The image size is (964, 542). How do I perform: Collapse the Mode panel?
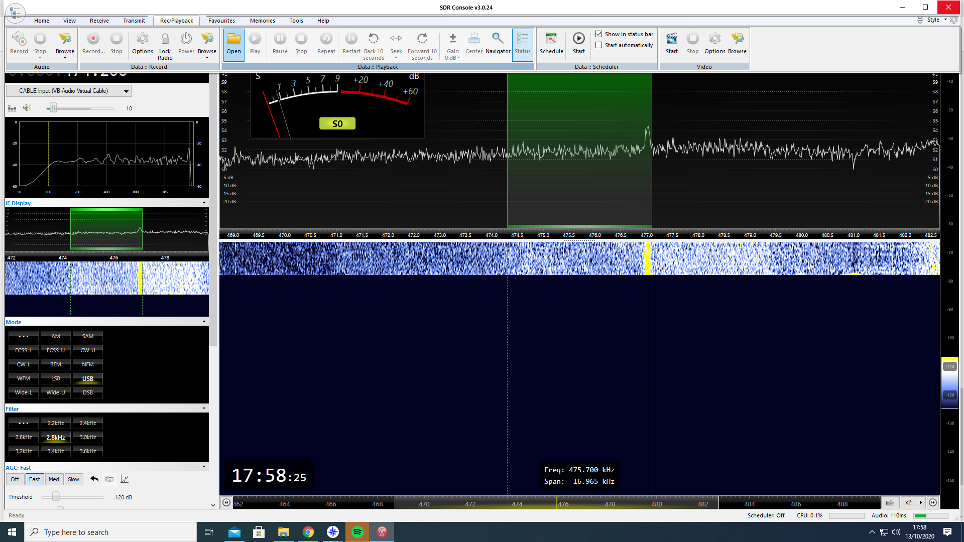(x=204, y=322)
